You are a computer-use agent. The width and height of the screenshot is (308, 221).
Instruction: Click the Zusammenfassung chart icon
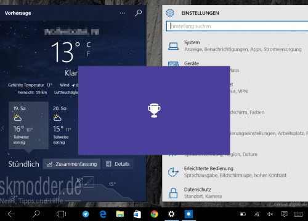point(49,164)
